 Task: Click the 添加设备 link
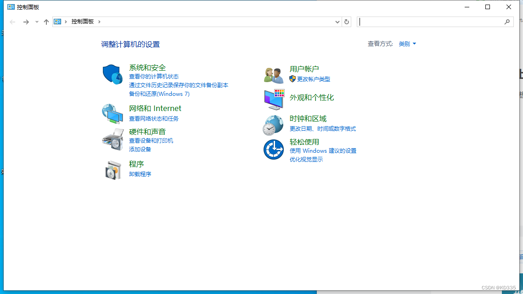pyautogui.click(x=140, y=150)
